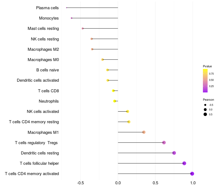
Task: Click the -0.5 x-axis tick label
Action: 81,183
